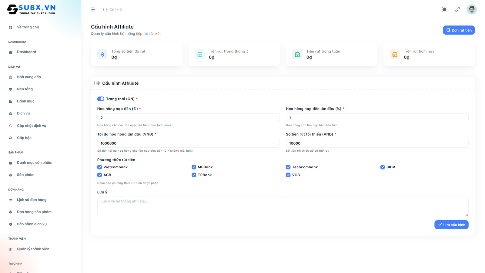Open the Đơn rút tiền button
The image size is (485, 273).
coord(458,30)
